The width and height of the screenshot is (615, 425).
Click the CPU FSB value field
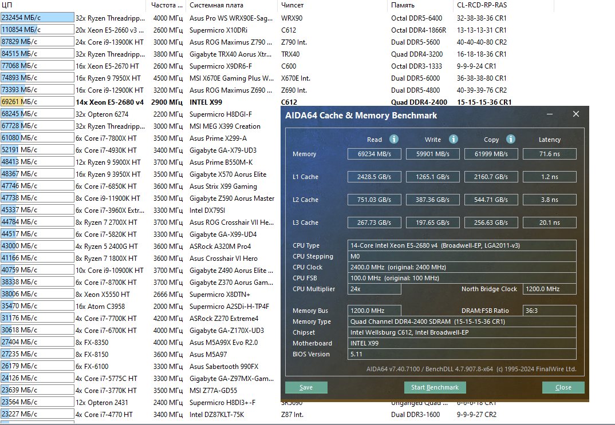(462, 278)
